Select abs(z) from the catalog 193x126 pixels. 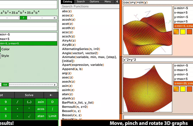(x=67, y=11)
